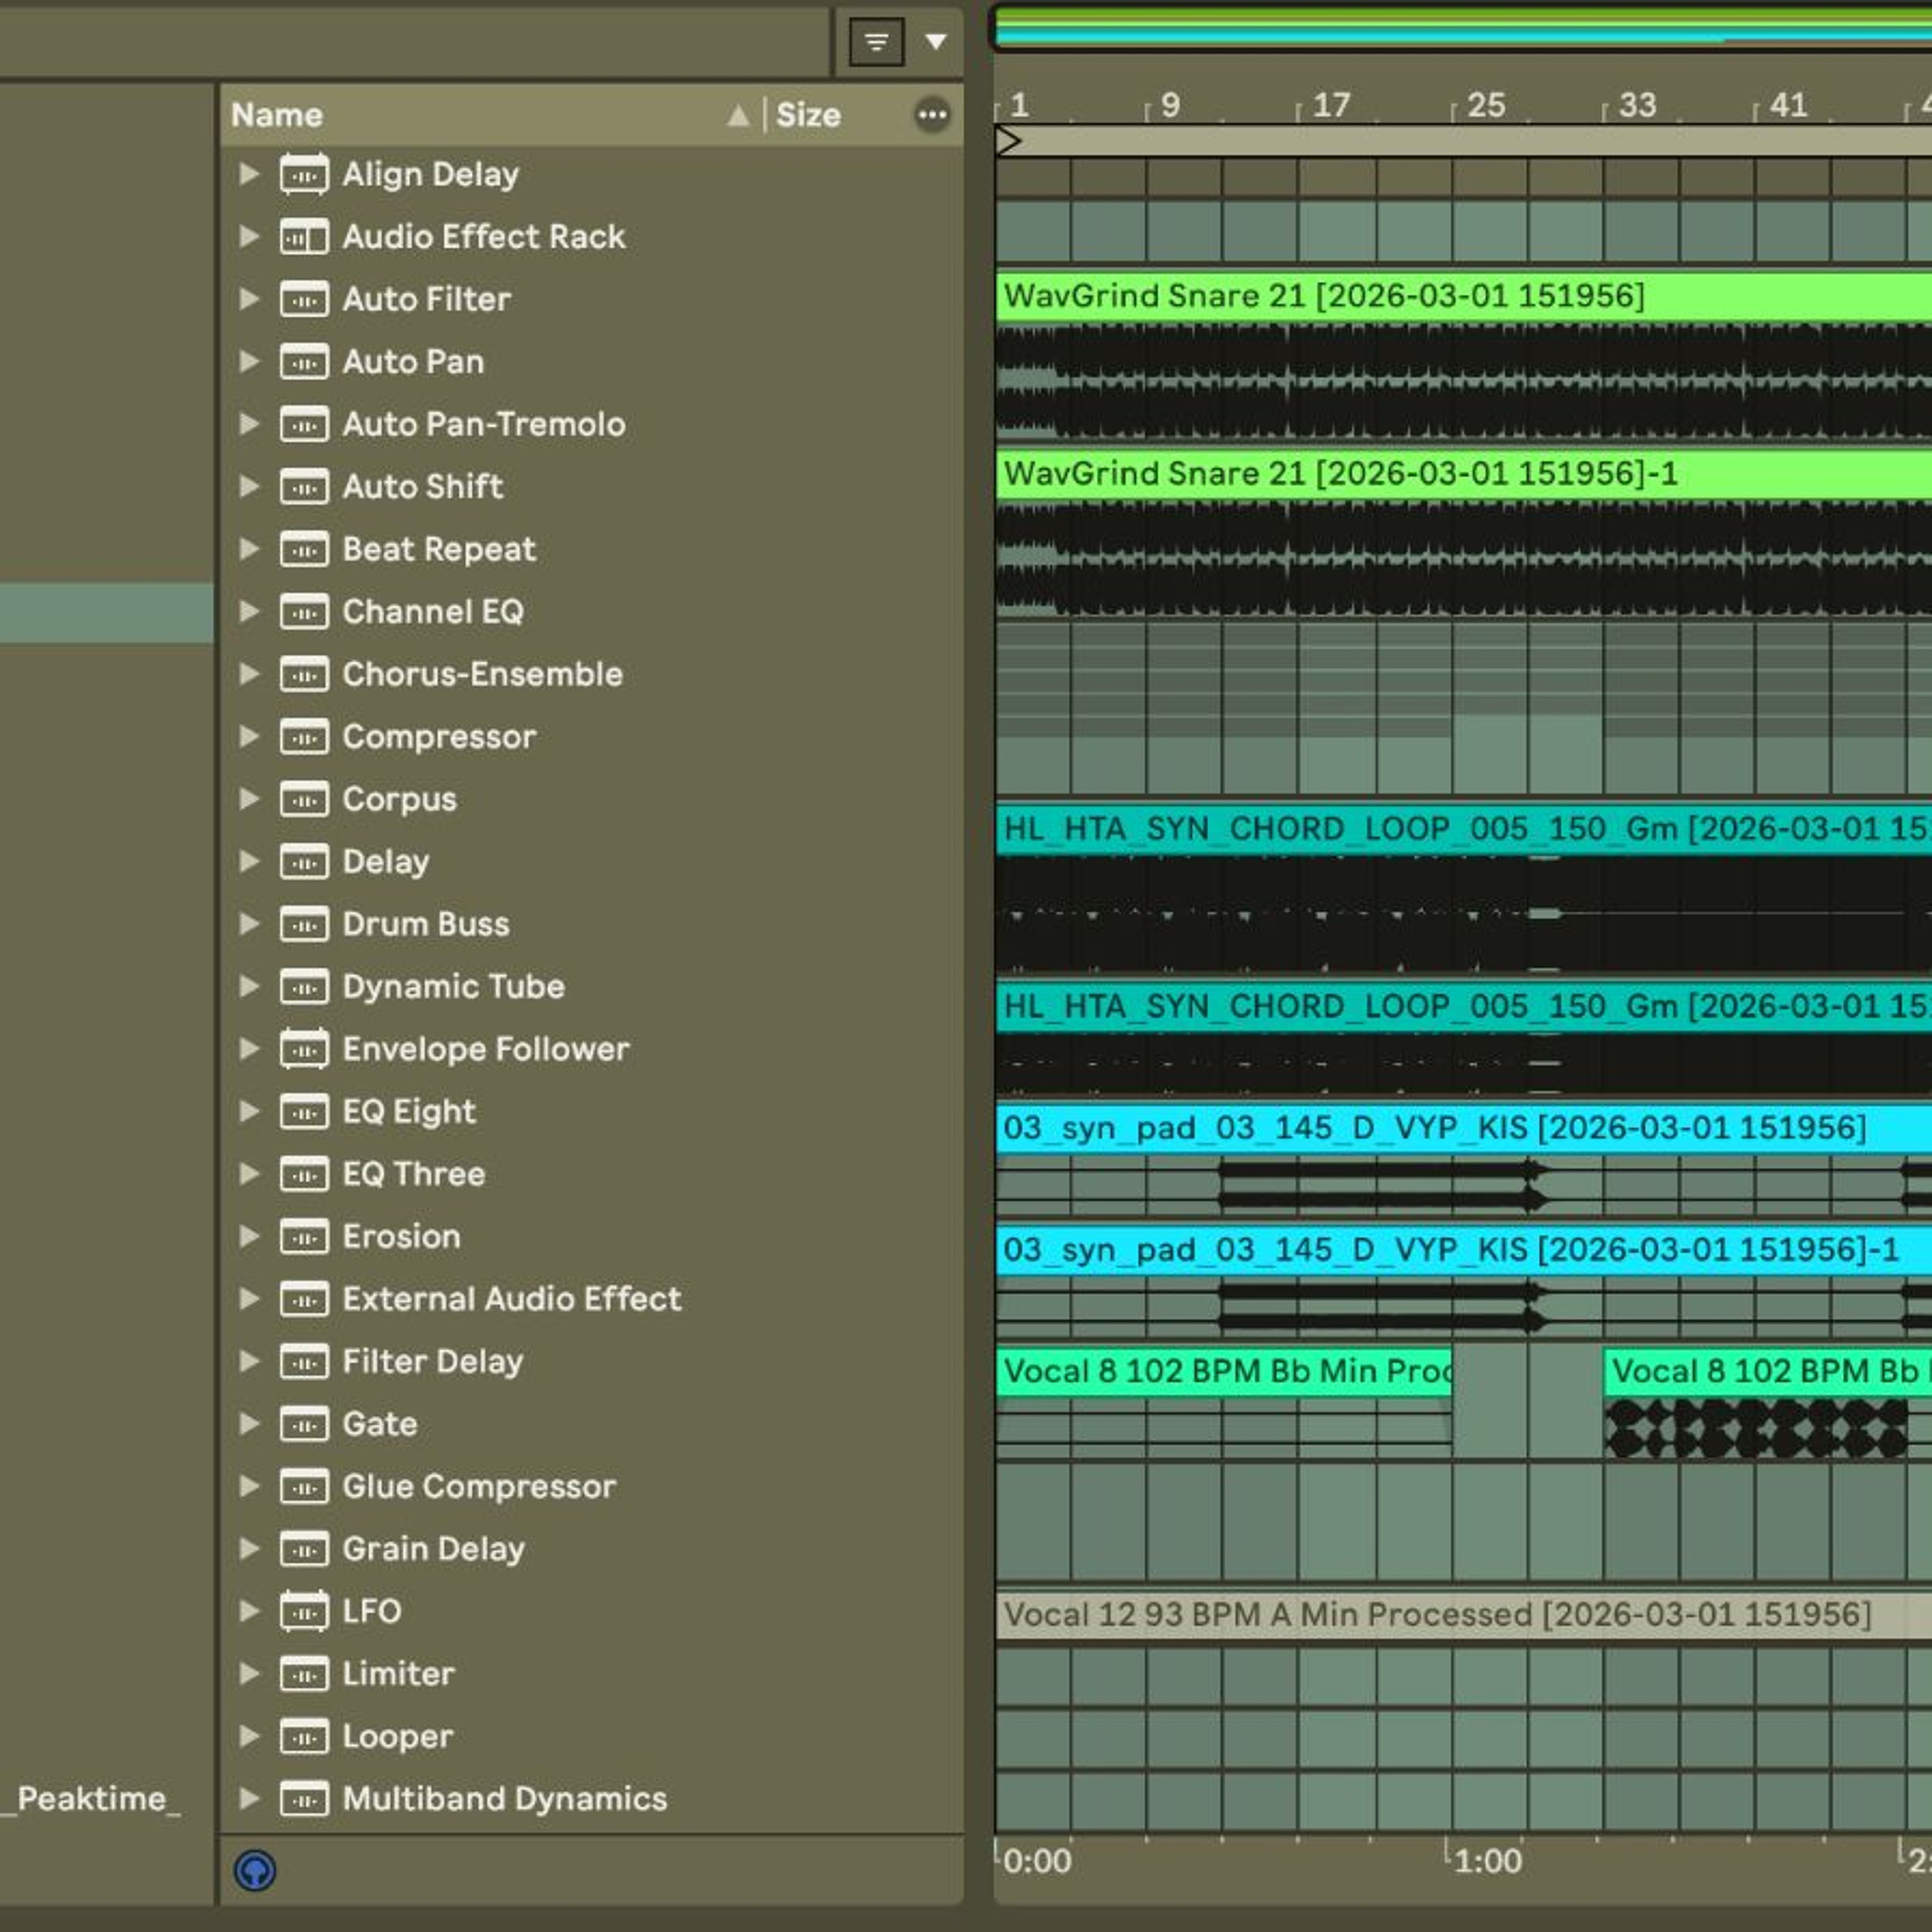Click the EQ Eight device icon

tap(304, 1112)
